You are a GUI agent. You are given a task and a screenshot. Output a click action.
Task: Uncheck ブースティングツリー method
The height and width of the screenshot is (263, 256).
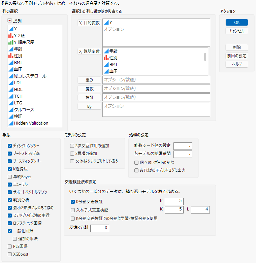click(10, 161)
